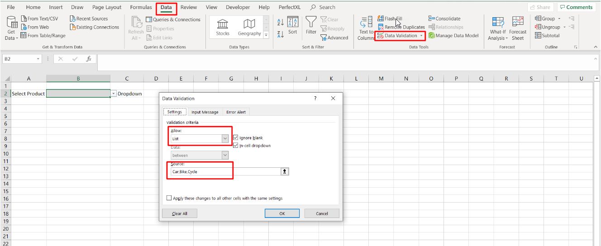Open the File menu
The width and height of the screenshot is (601, 246).
pos(11,7)
